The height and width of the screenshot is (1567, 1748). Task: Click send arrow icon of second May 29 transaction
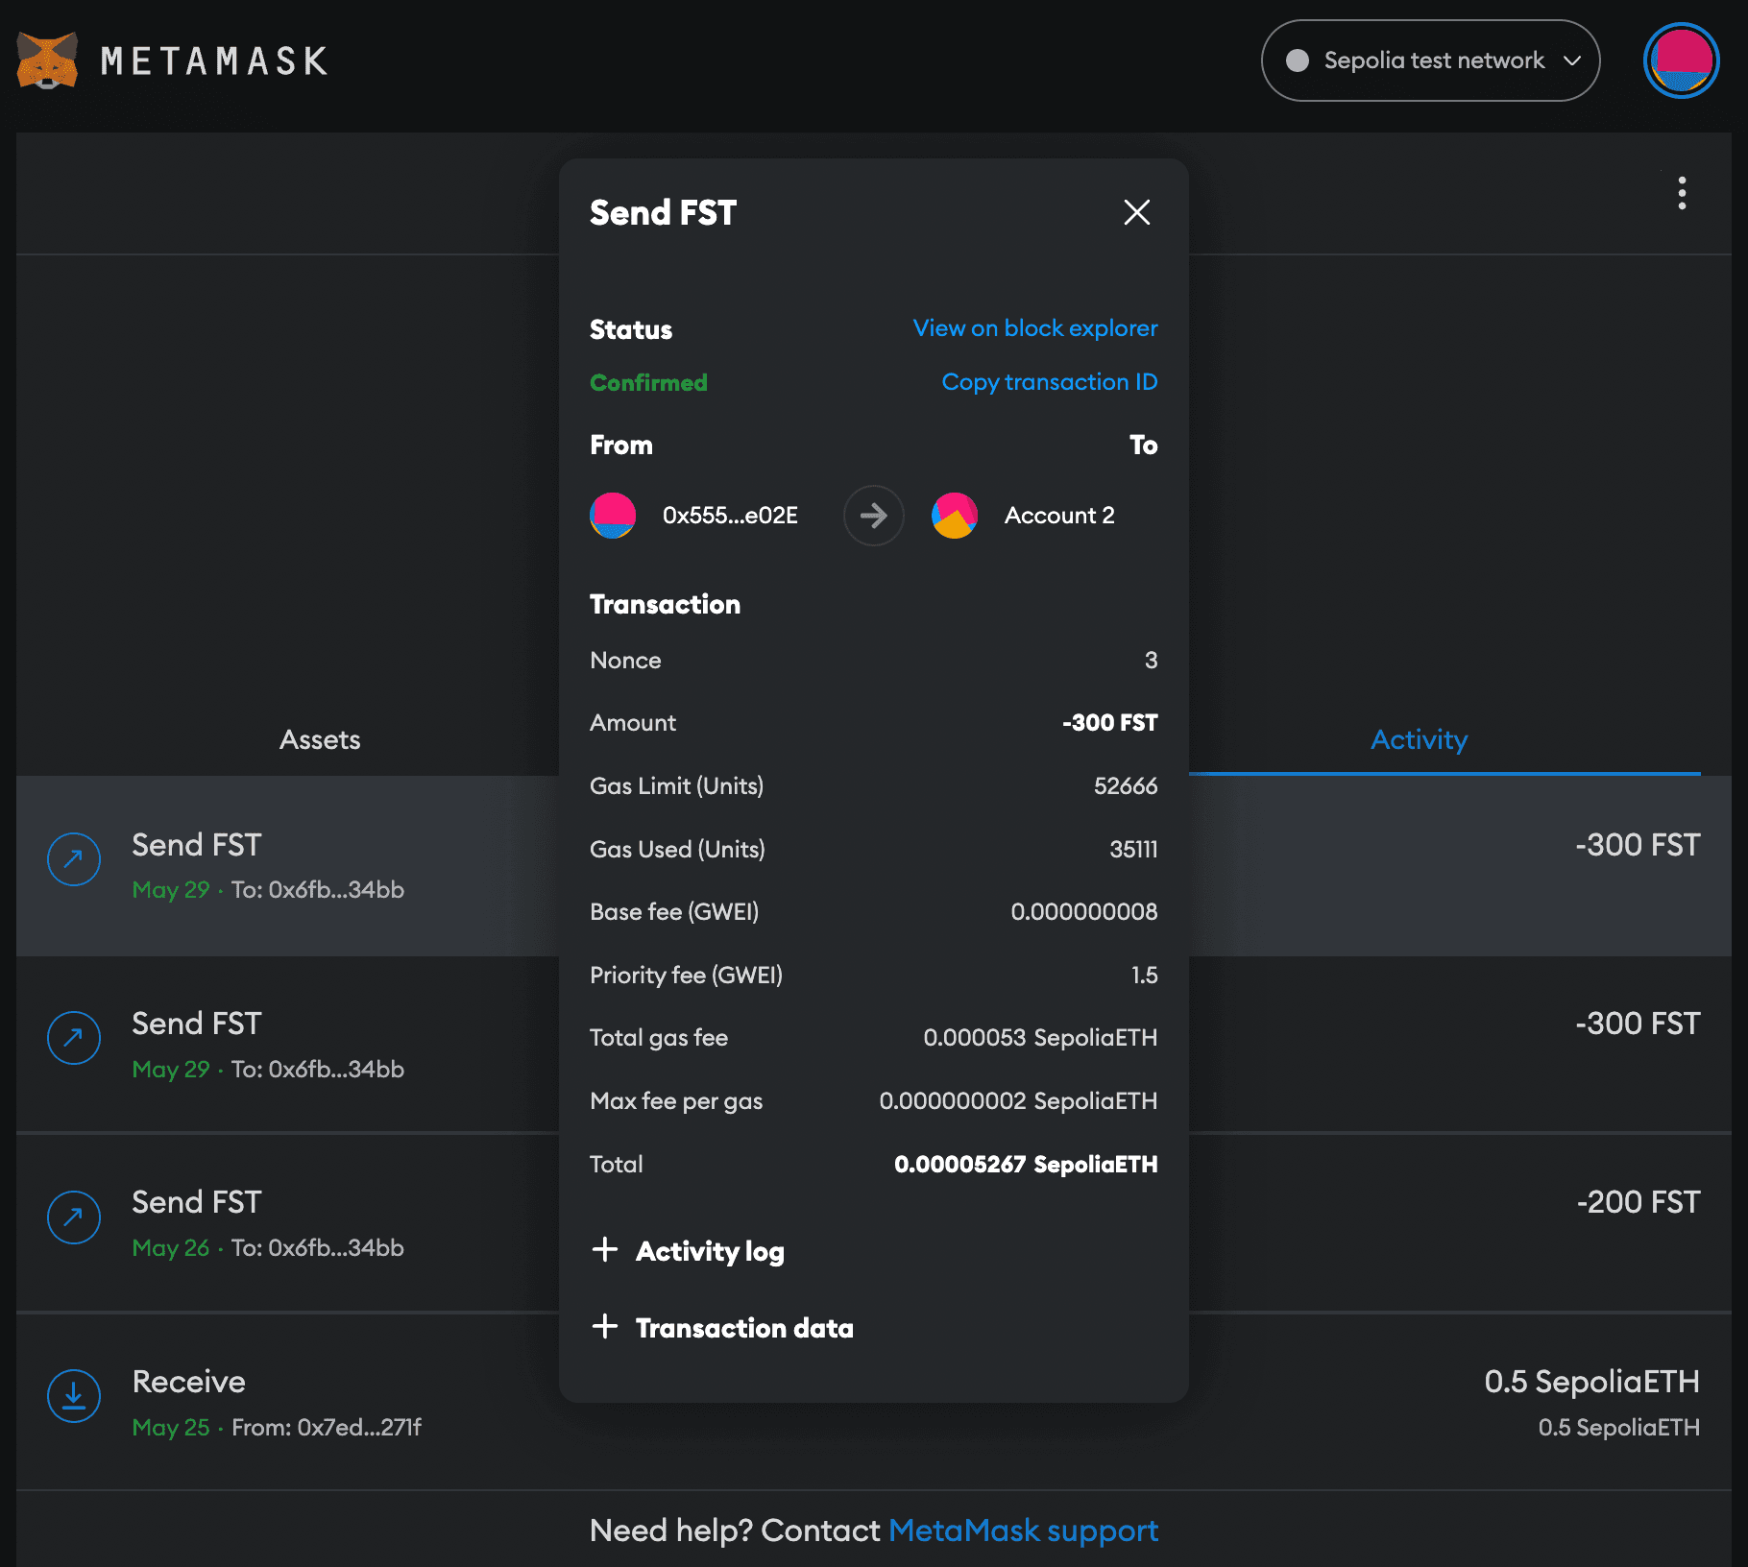[74, 1038]
